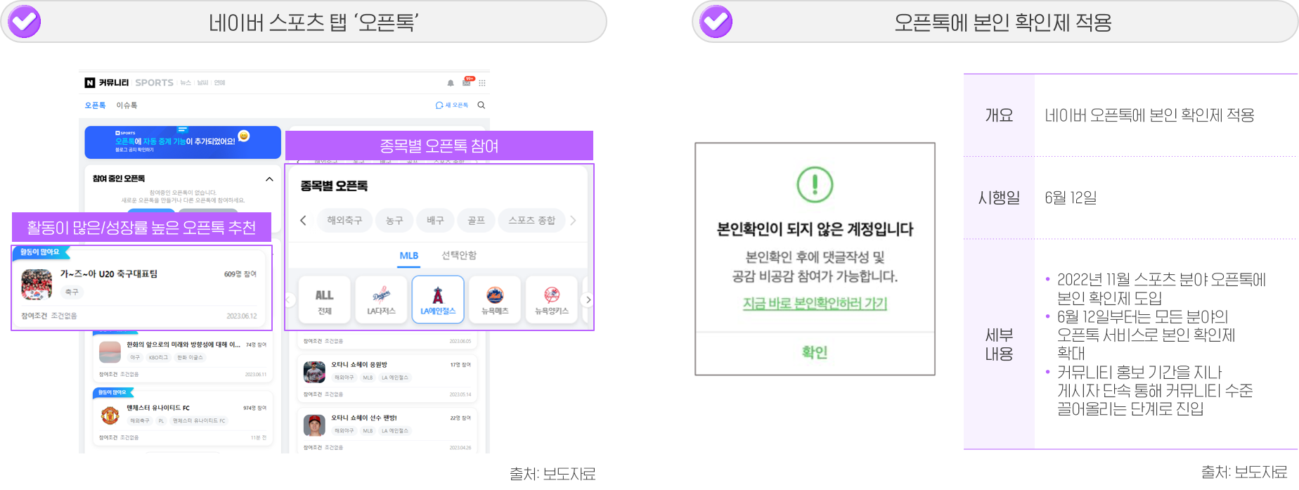Select the MLB league tab
1299x490 pixels.
pyautogui.click(x=409, y=256)
